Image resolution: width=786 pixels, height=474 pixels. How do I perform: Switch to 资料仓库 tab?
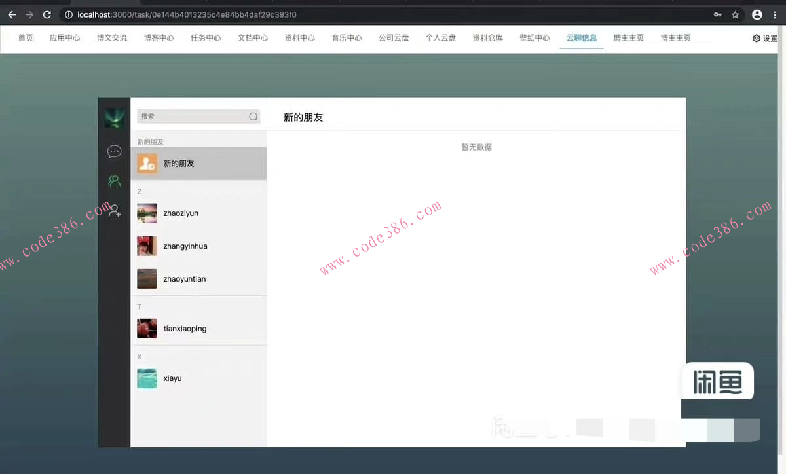(488, 38)
